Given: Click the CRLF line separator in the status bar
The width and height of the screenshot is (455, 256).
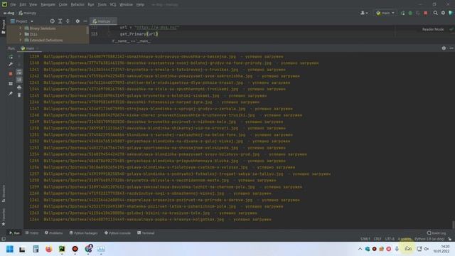Looking at the screenshot, I should [x=378, y=239].
